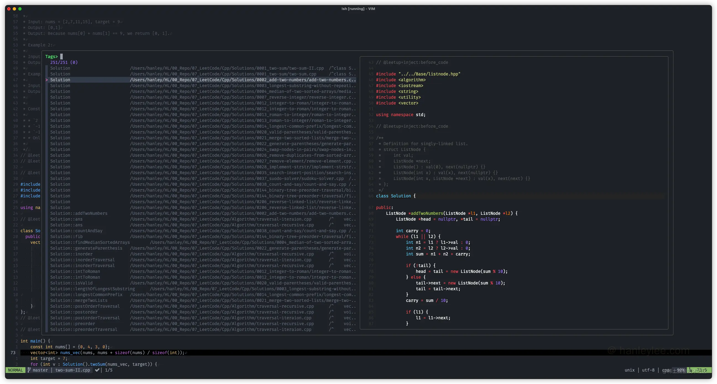Image resolution: width=717 pixels, height=384 pixels.
Task: Select Solution tag for 0021_merge-two-sorted-lists
Action: 200,138
